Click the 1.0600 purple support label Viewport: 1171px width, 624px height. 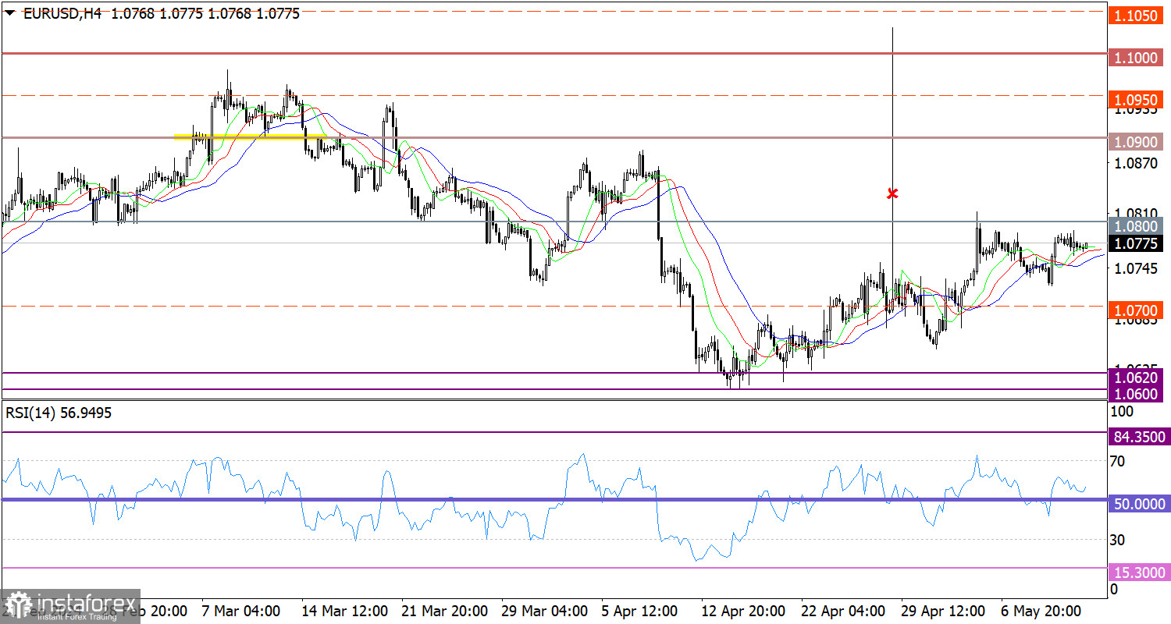coord(1137,394)
